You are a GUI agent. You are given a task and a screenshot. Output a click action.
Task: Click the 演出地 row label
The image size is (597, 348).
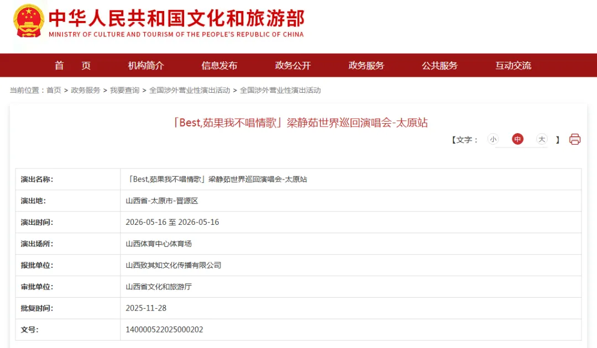click(33, 201)
